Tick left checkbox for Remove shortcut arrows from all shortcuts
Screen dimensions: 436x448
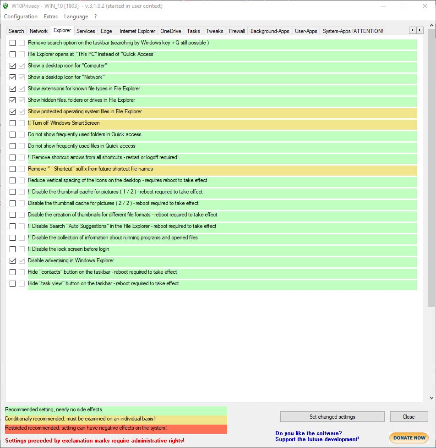coord(12,157)
